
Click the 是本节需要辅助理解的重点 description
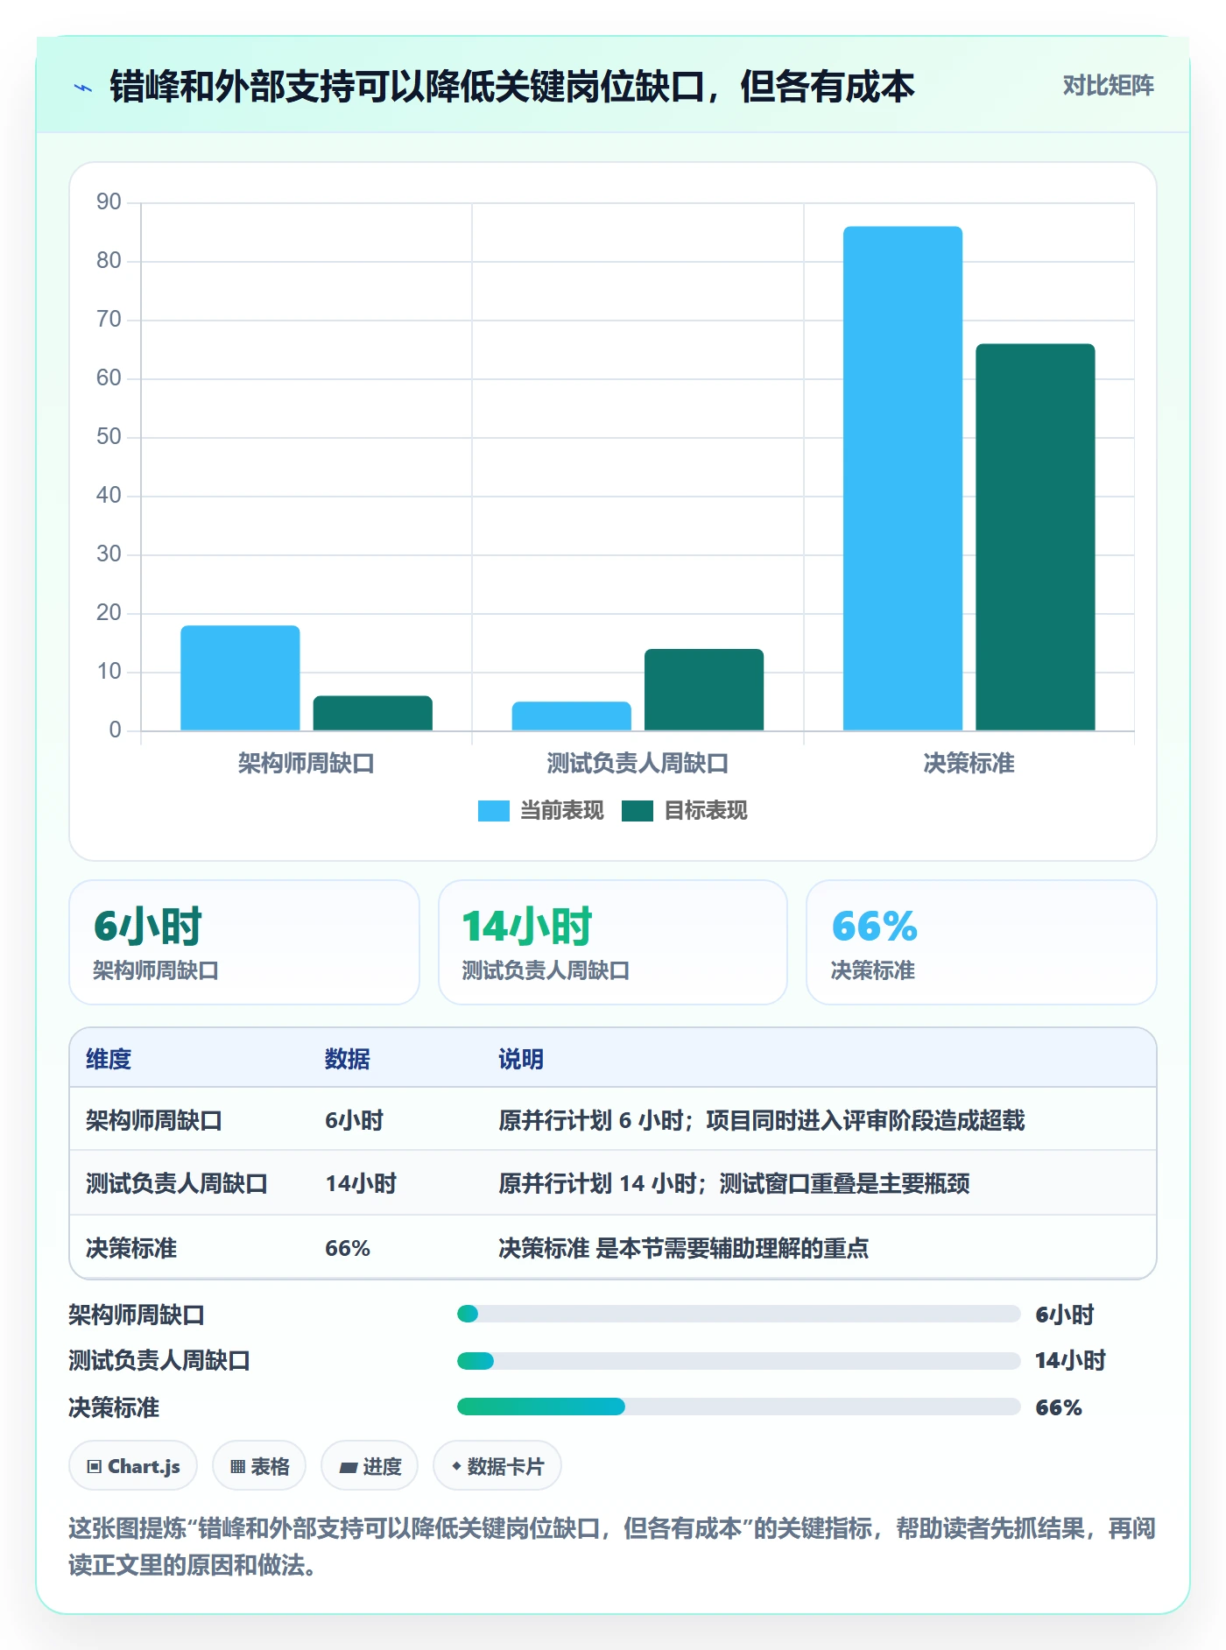point(732,1248)
